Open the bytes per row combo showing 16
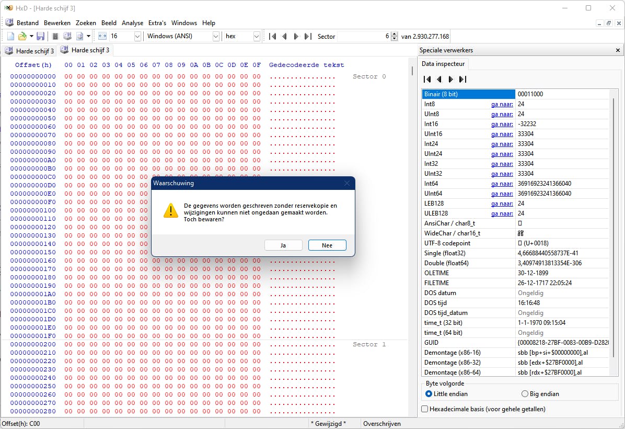This screenshot has width=625, height=429. 137,36
